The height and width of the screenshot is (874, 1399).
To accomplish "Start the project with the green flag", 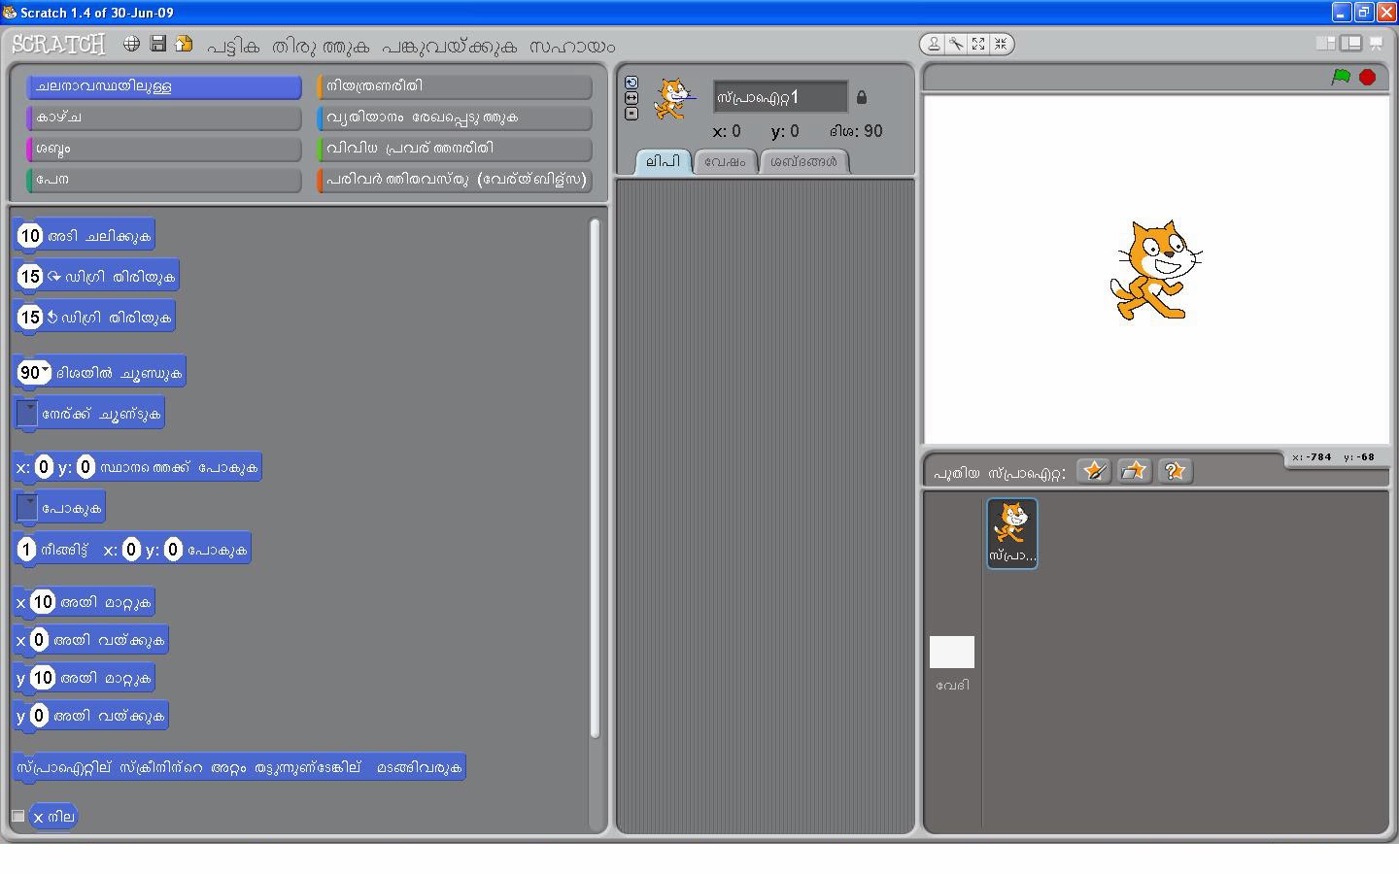I will 1343,78.
